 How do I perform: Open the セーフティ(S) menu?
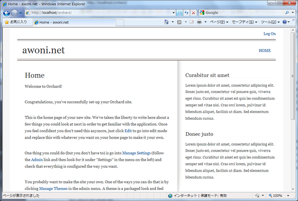tap(244, 22)
